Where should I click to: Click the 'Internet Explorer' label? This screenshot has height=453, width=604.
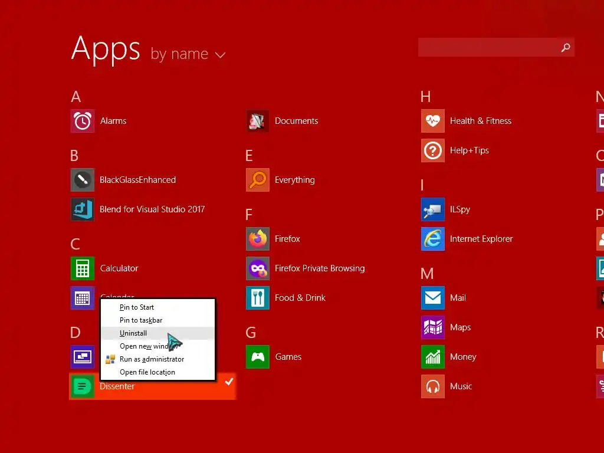point(481,239)
